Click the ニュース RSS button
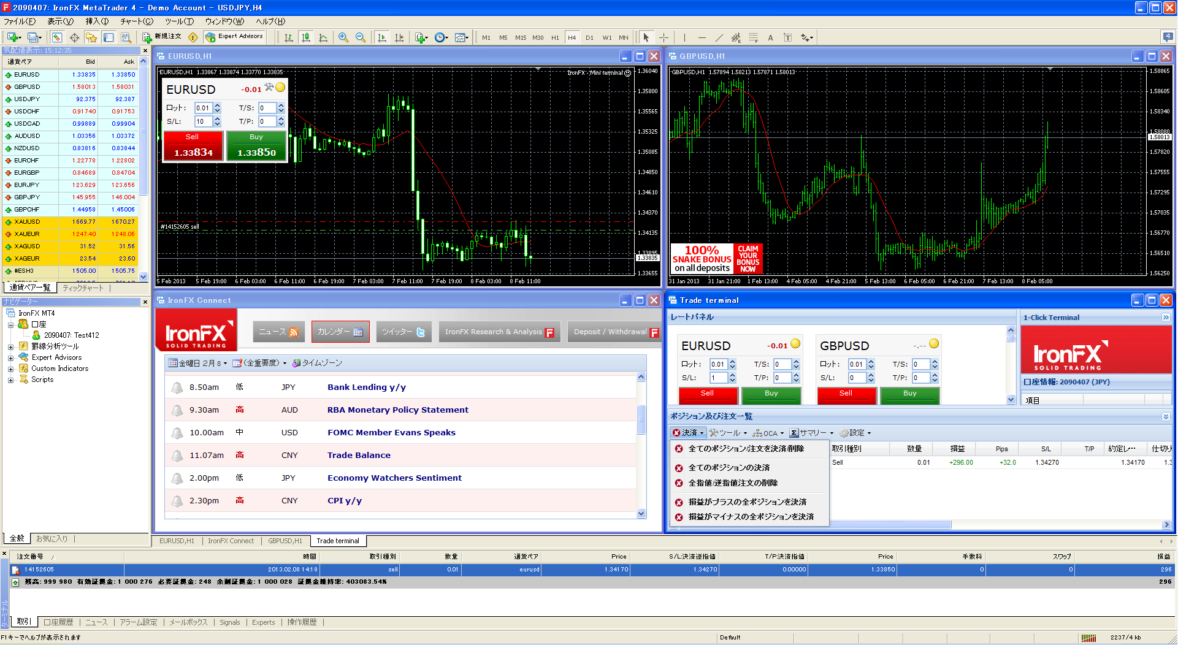The height and width of the screenshot is (645, 1178). (x=278, y=332)
